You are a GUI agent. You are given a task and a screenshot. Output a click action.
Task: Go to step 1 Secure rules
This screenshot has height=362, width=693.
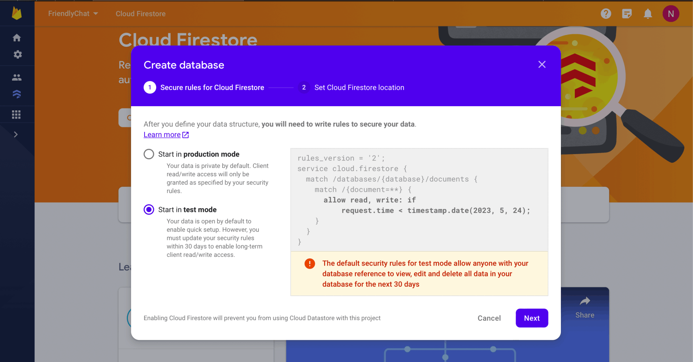click(x=204, y=87)
